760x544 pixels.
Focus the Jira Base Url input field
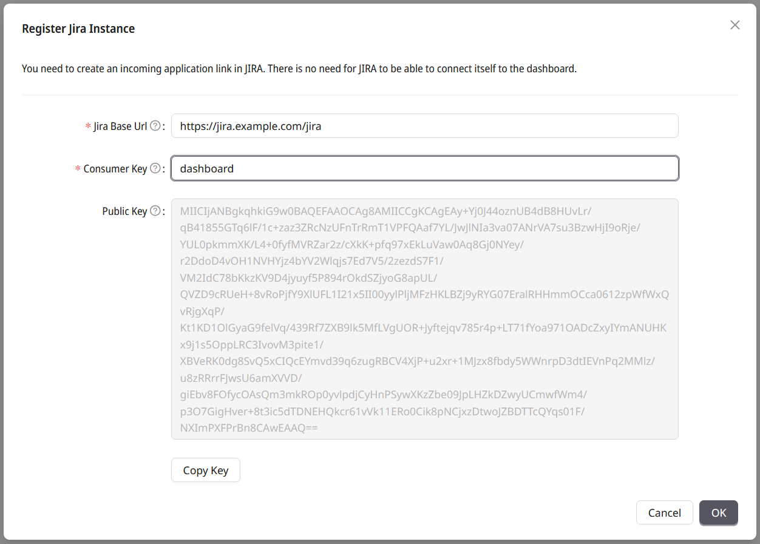point(425,126)
